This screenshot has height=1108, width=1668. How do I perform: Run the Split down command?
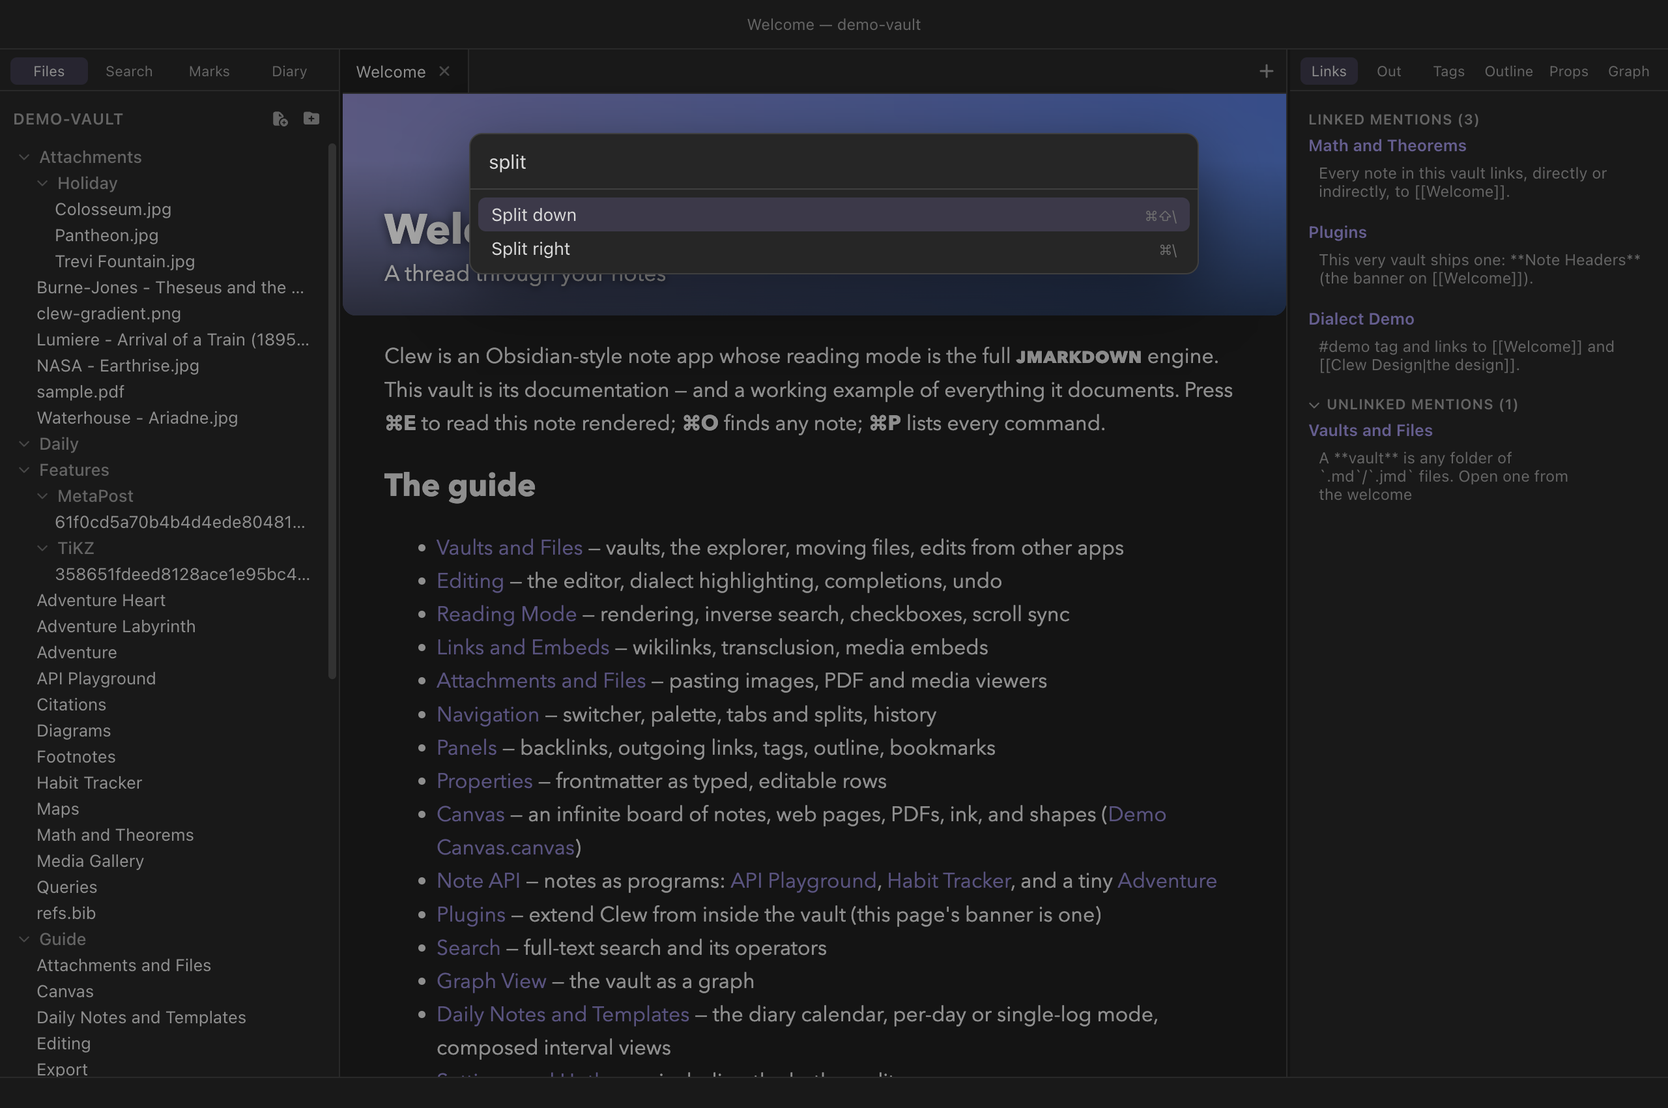tap(833, 215)
